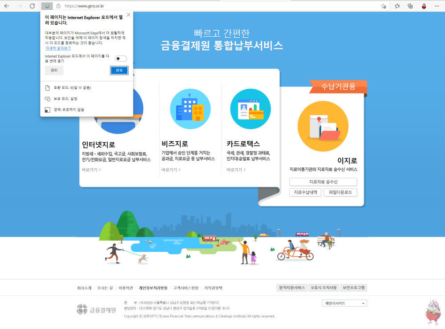Toggle open in Internet Explorer mode next time
Image resolution: width=445 pixels, height=329 pixels.
click(x=121, y=59)
